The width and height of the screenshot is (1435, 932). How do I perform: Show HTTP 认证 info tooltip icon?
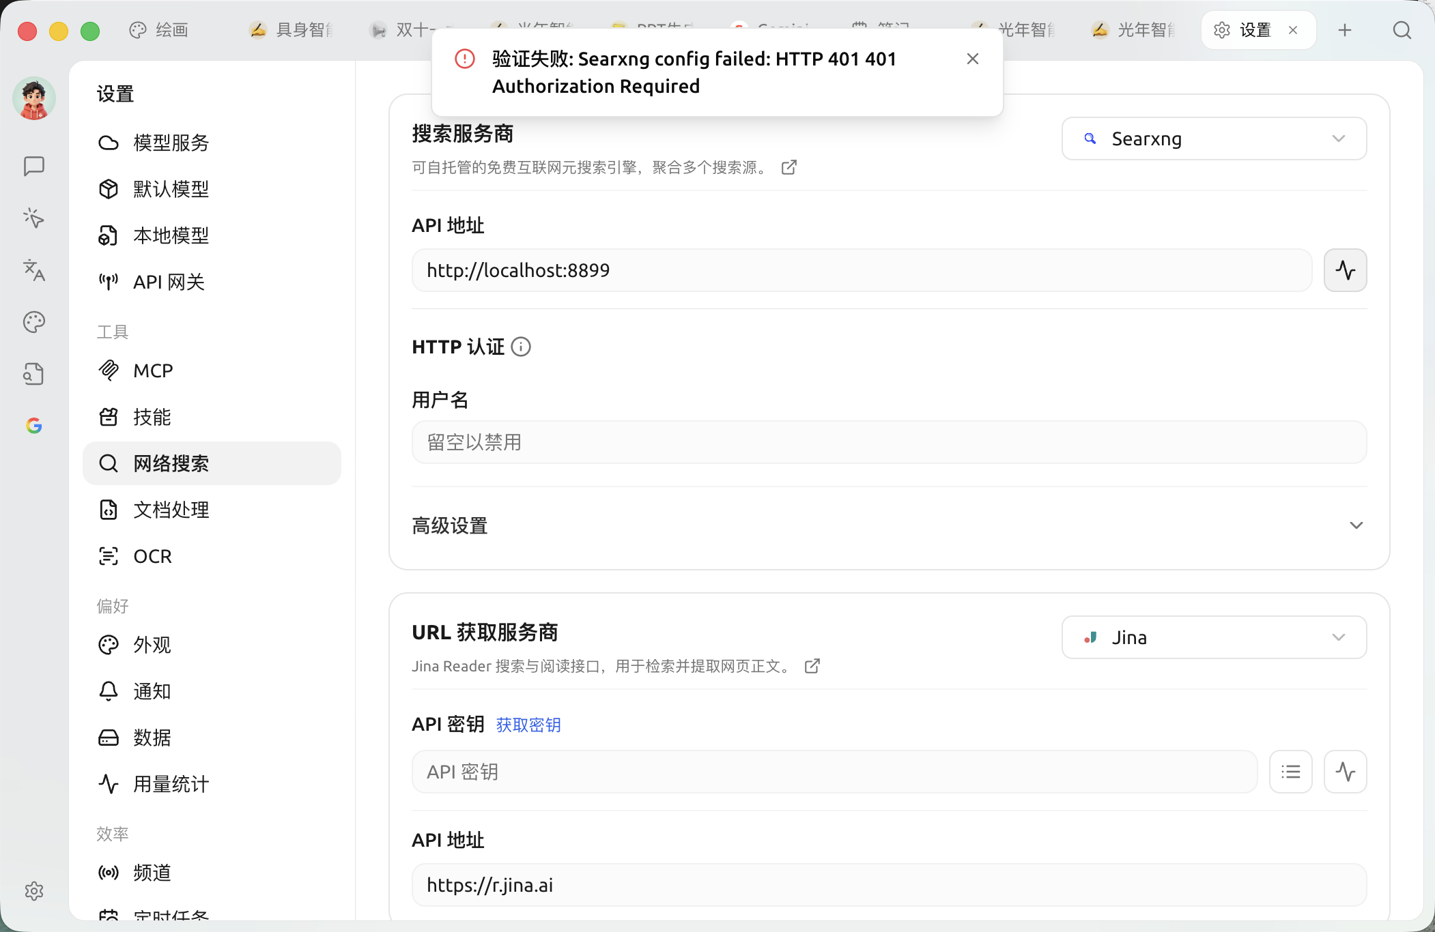pyautogui.click(x=521, y=347)
